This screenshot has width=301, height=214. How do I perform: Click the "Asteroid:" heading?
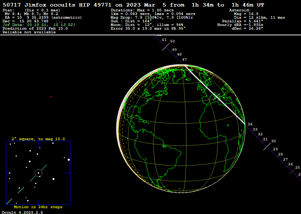tap(240, 10)
